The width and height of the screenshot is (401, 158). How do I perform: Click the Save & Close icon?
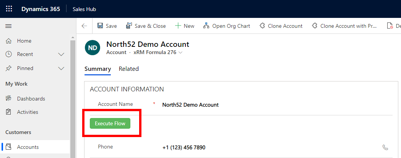(x=129, y=26)
